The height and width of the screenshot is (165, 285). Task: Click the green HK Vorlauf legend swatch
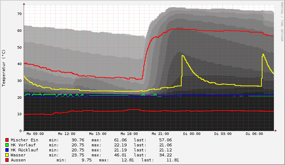7,145
